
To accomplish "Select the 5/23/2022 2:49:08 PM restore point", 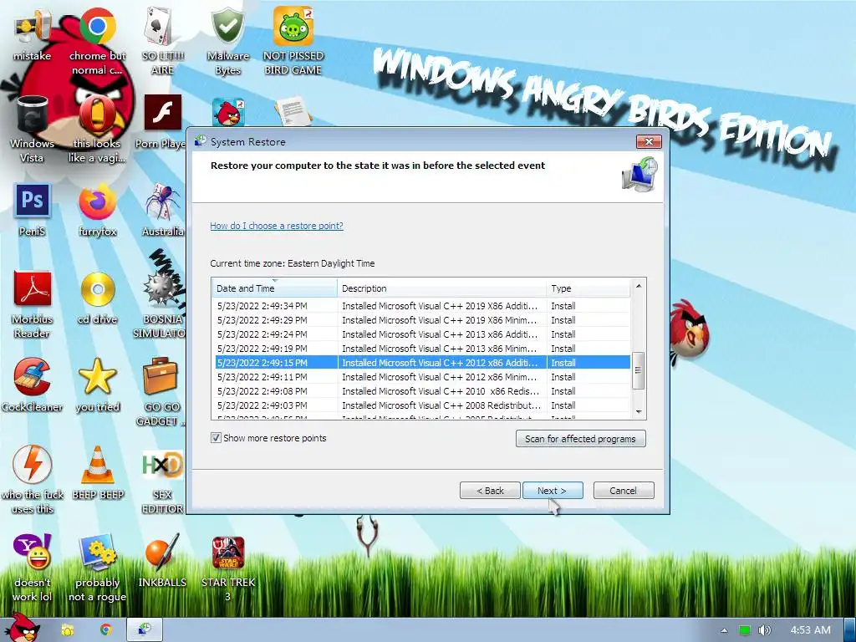I will [422, 391].
